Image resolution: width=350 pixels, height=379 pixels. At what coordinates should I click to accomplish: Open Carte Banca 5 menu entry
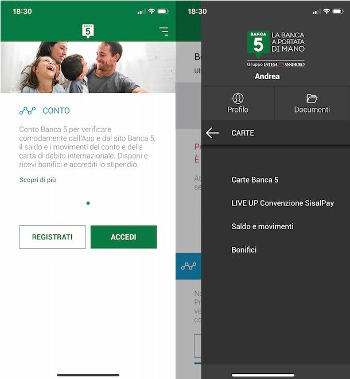(255, 180)
